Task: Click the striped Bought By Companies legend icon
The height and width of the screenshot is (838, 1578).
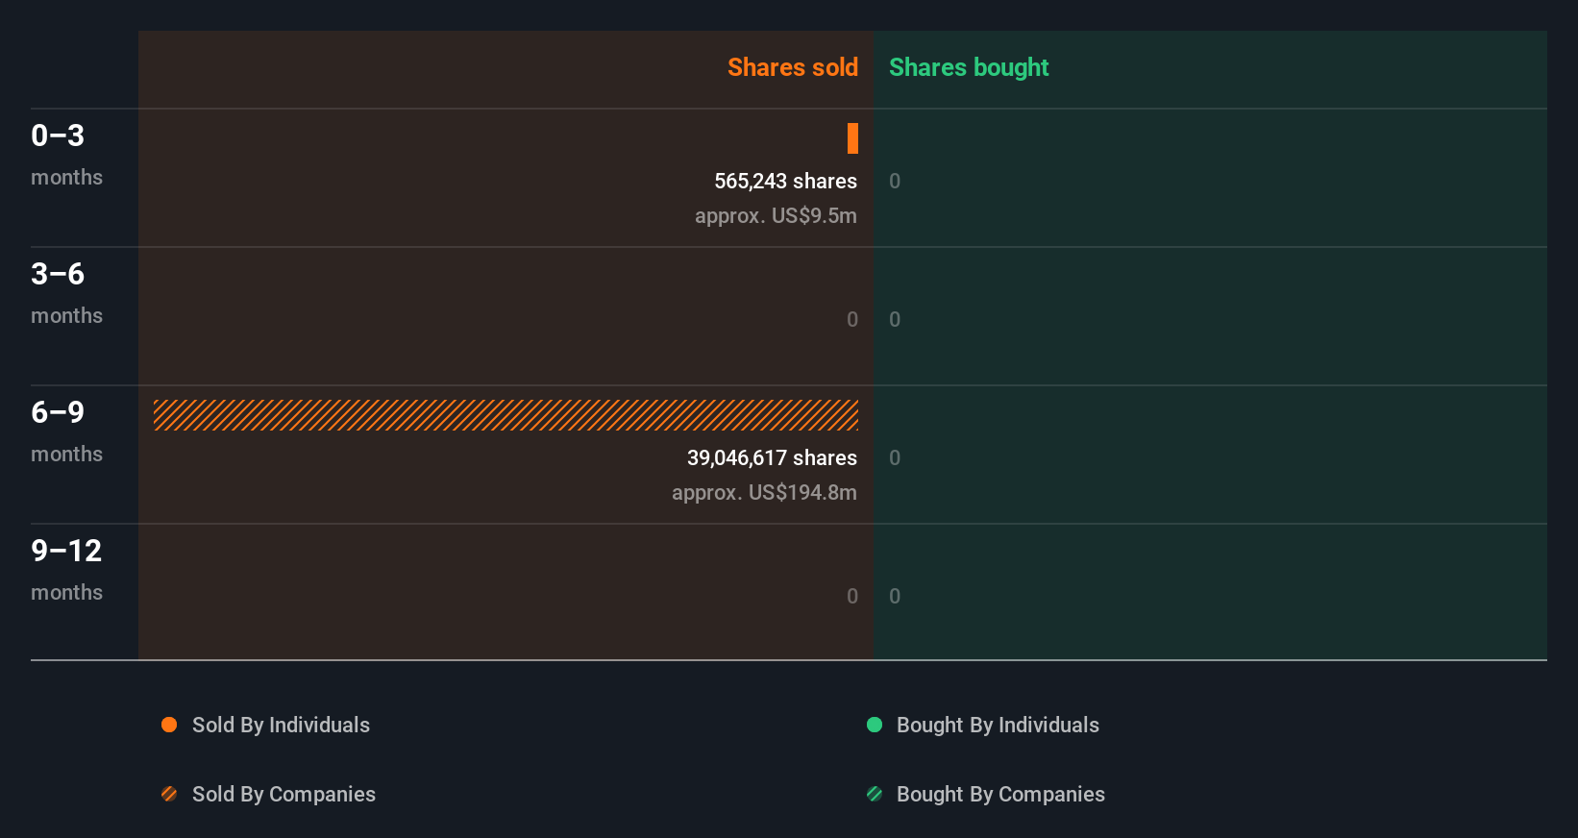Action: tap(875, 794)
